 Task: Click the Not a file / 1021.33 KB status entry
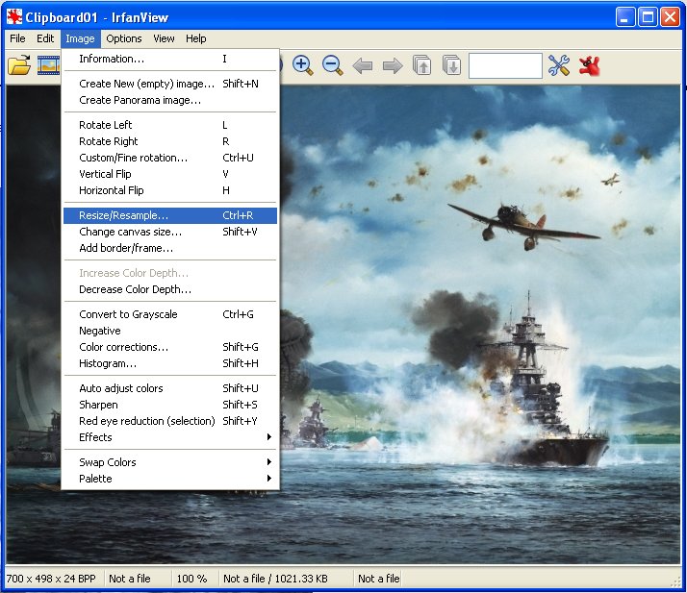pyautogui.click(x=275, y=579)
